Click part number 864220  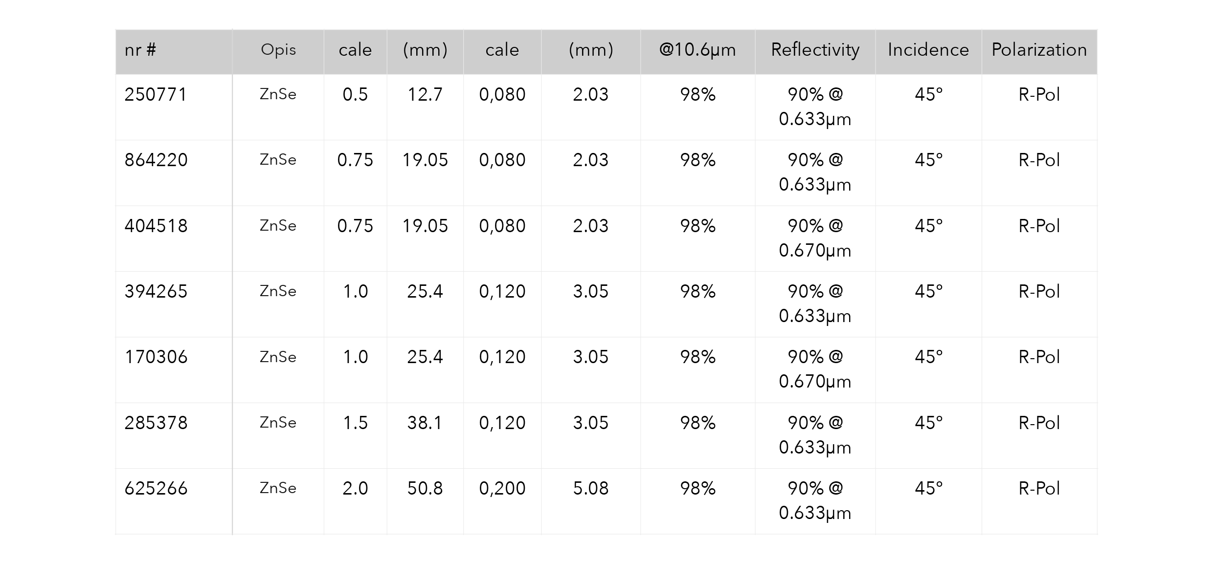coord(156,160)
